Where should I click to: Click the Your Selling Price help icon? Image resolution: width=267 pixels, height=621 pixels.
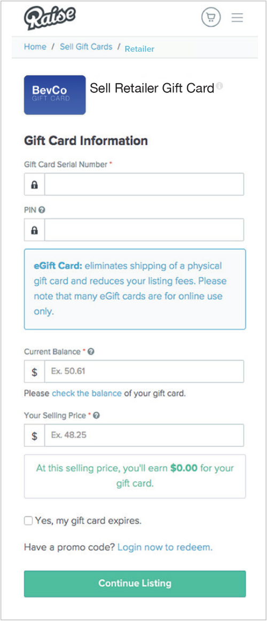tap(96, 416)
